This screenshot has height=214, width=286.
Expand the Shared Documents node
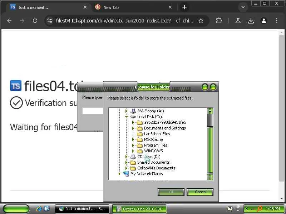(x=126, y=162)
